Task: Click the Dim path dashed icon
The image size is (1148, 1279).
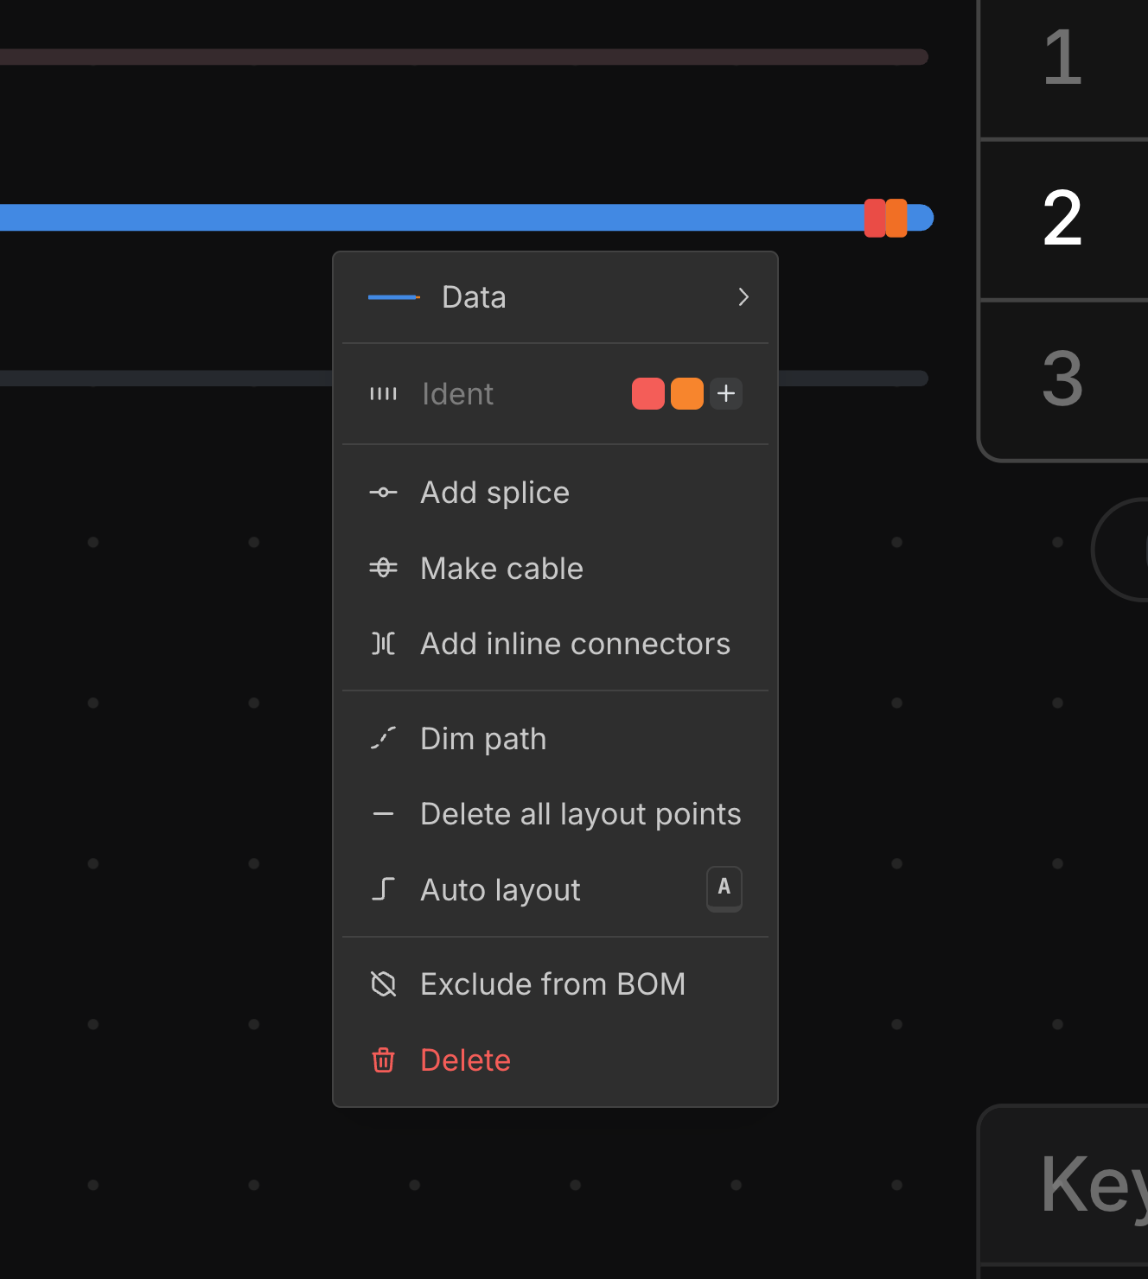Action: (383, 739)
